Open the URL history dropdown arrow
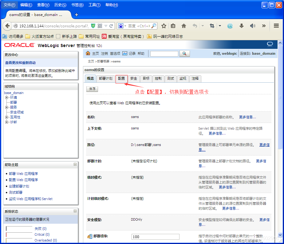Image resolution: width=284 pixels, height=244 pixels. click(106, 26)
